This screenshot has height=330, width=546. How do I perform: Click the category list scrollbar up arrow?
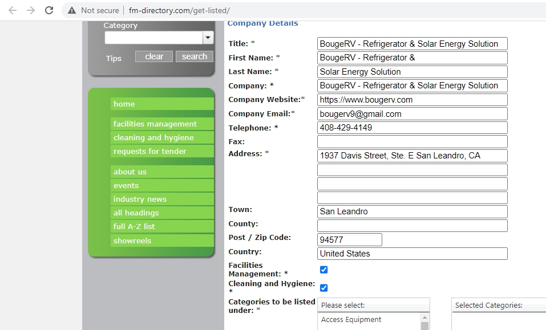(x=424, y=317)
